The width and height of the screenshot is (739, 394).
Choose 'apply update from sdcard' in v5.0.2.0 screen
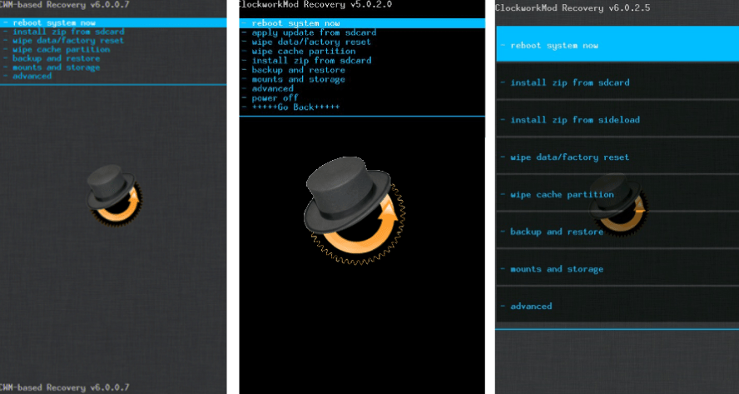(x=314, y=32)
